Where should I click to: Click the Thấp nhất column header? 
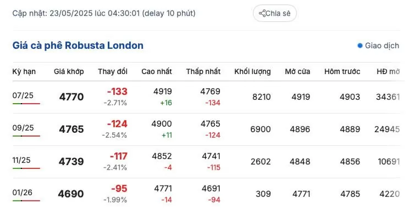point(203,71)
